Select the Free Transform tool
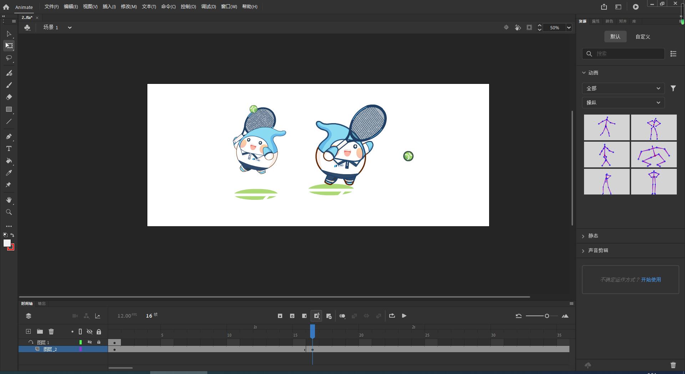685x374 pixels. 9,46
